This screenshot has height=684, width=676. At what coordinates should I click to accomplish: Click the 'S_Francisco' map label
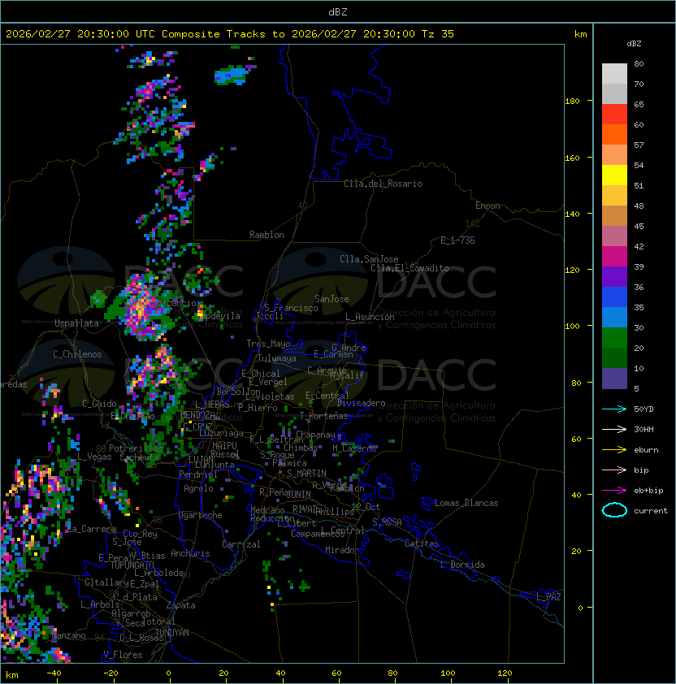pyautogui.click(x=291, y=308)
